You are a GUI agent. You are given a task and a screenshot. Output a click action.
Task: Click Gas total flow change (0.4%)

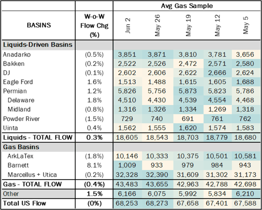[x=94, y=184]
